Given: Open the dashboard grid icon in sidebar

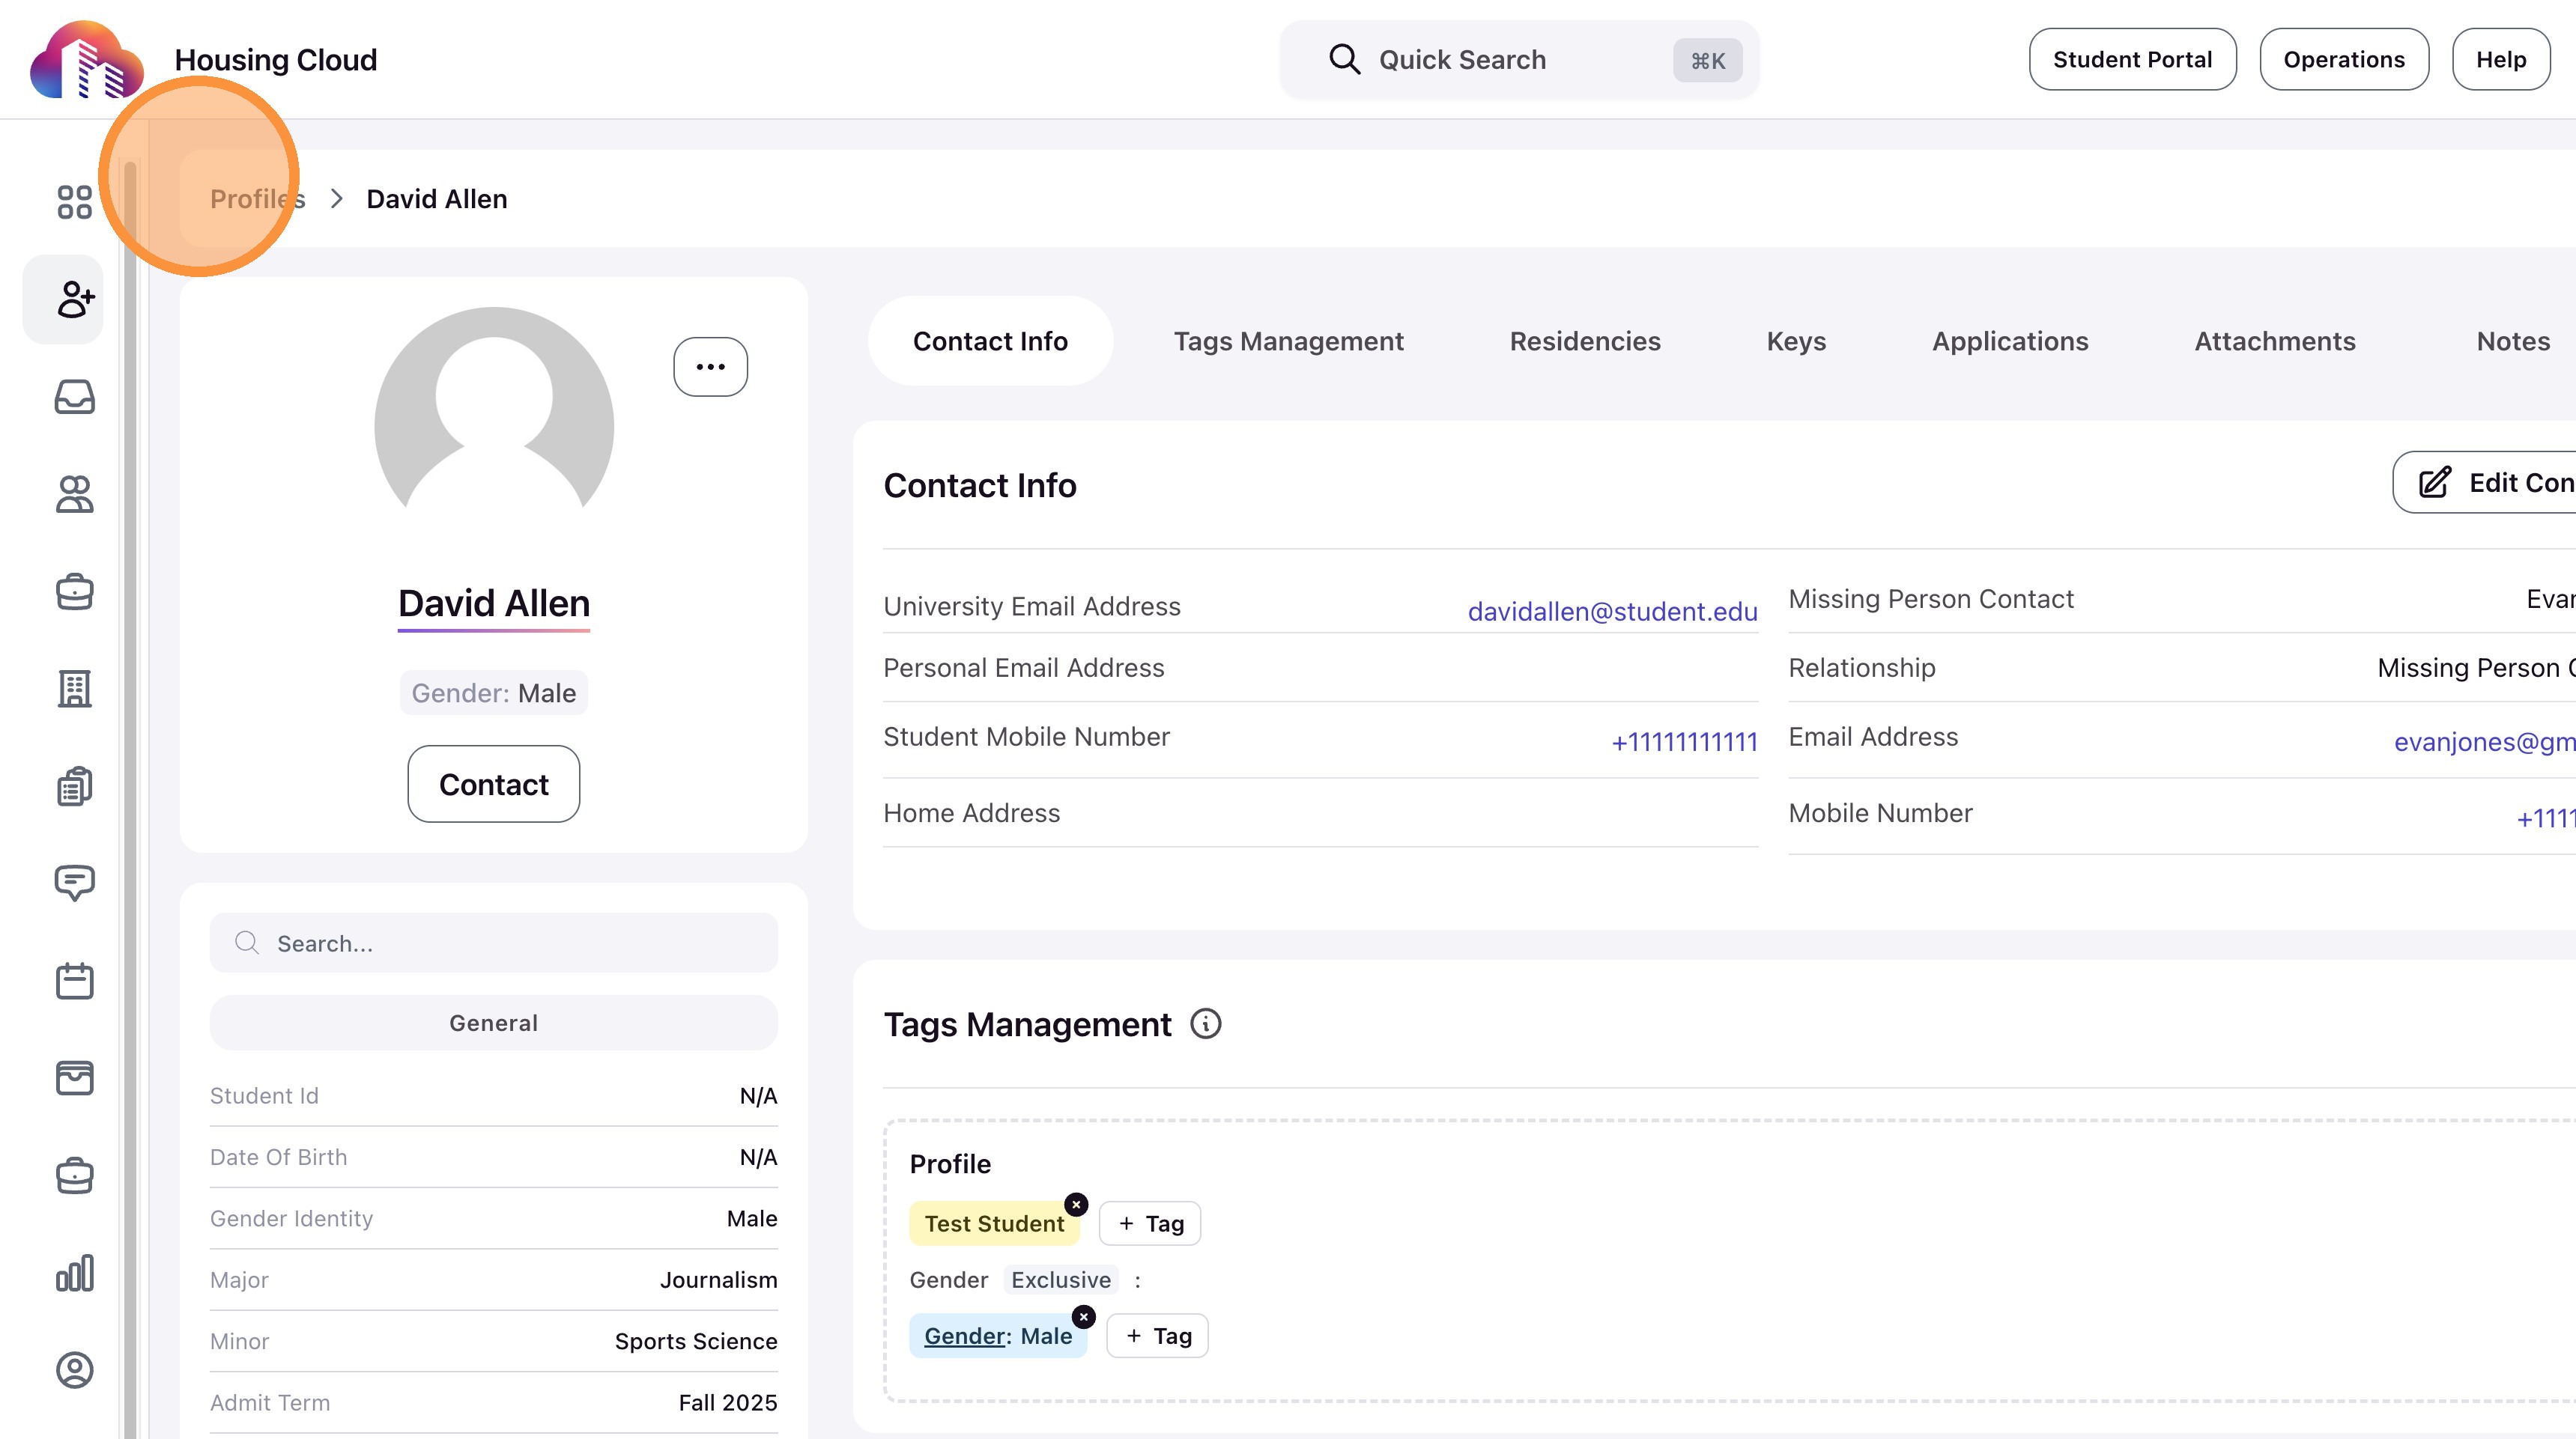Looking at the screenshot, I should point(74,201).
